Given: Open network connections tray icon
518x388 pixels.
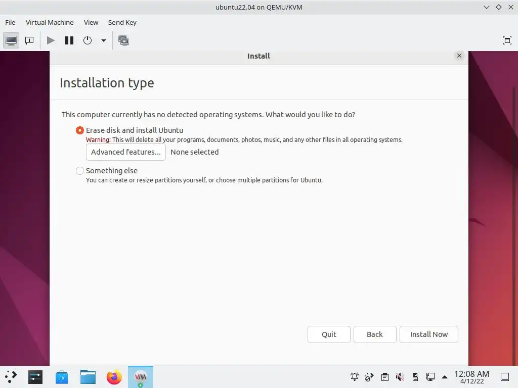Looking at the screenshot, I should 430,377.
